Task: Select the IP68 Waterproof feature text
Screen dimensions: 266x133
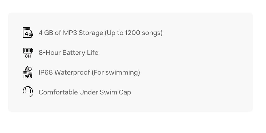Action: coord(89,73)
